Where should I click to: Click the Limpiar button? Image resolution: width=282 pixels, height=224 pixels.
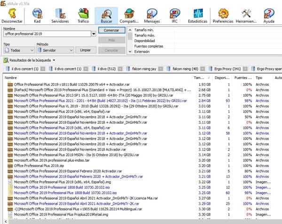pos(85,50)
